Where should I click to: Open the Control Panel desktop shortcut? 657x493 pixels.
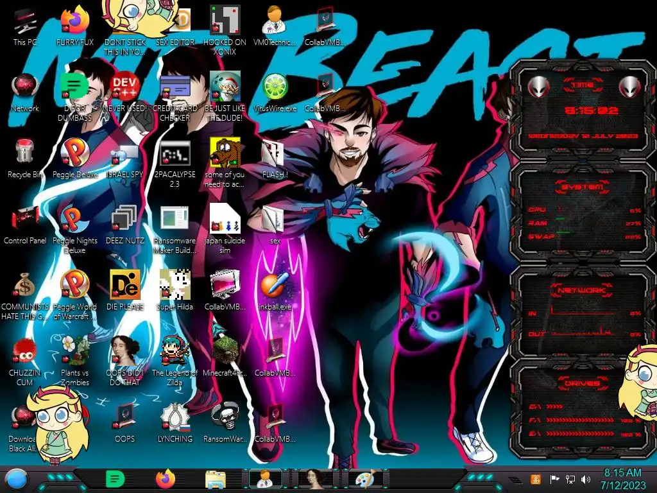click(25, 225)
